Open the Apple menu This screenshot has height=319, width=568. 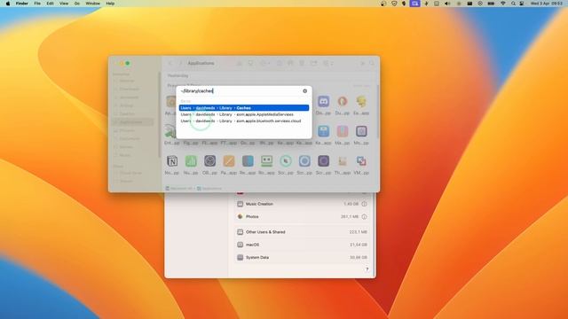(8, 4)
